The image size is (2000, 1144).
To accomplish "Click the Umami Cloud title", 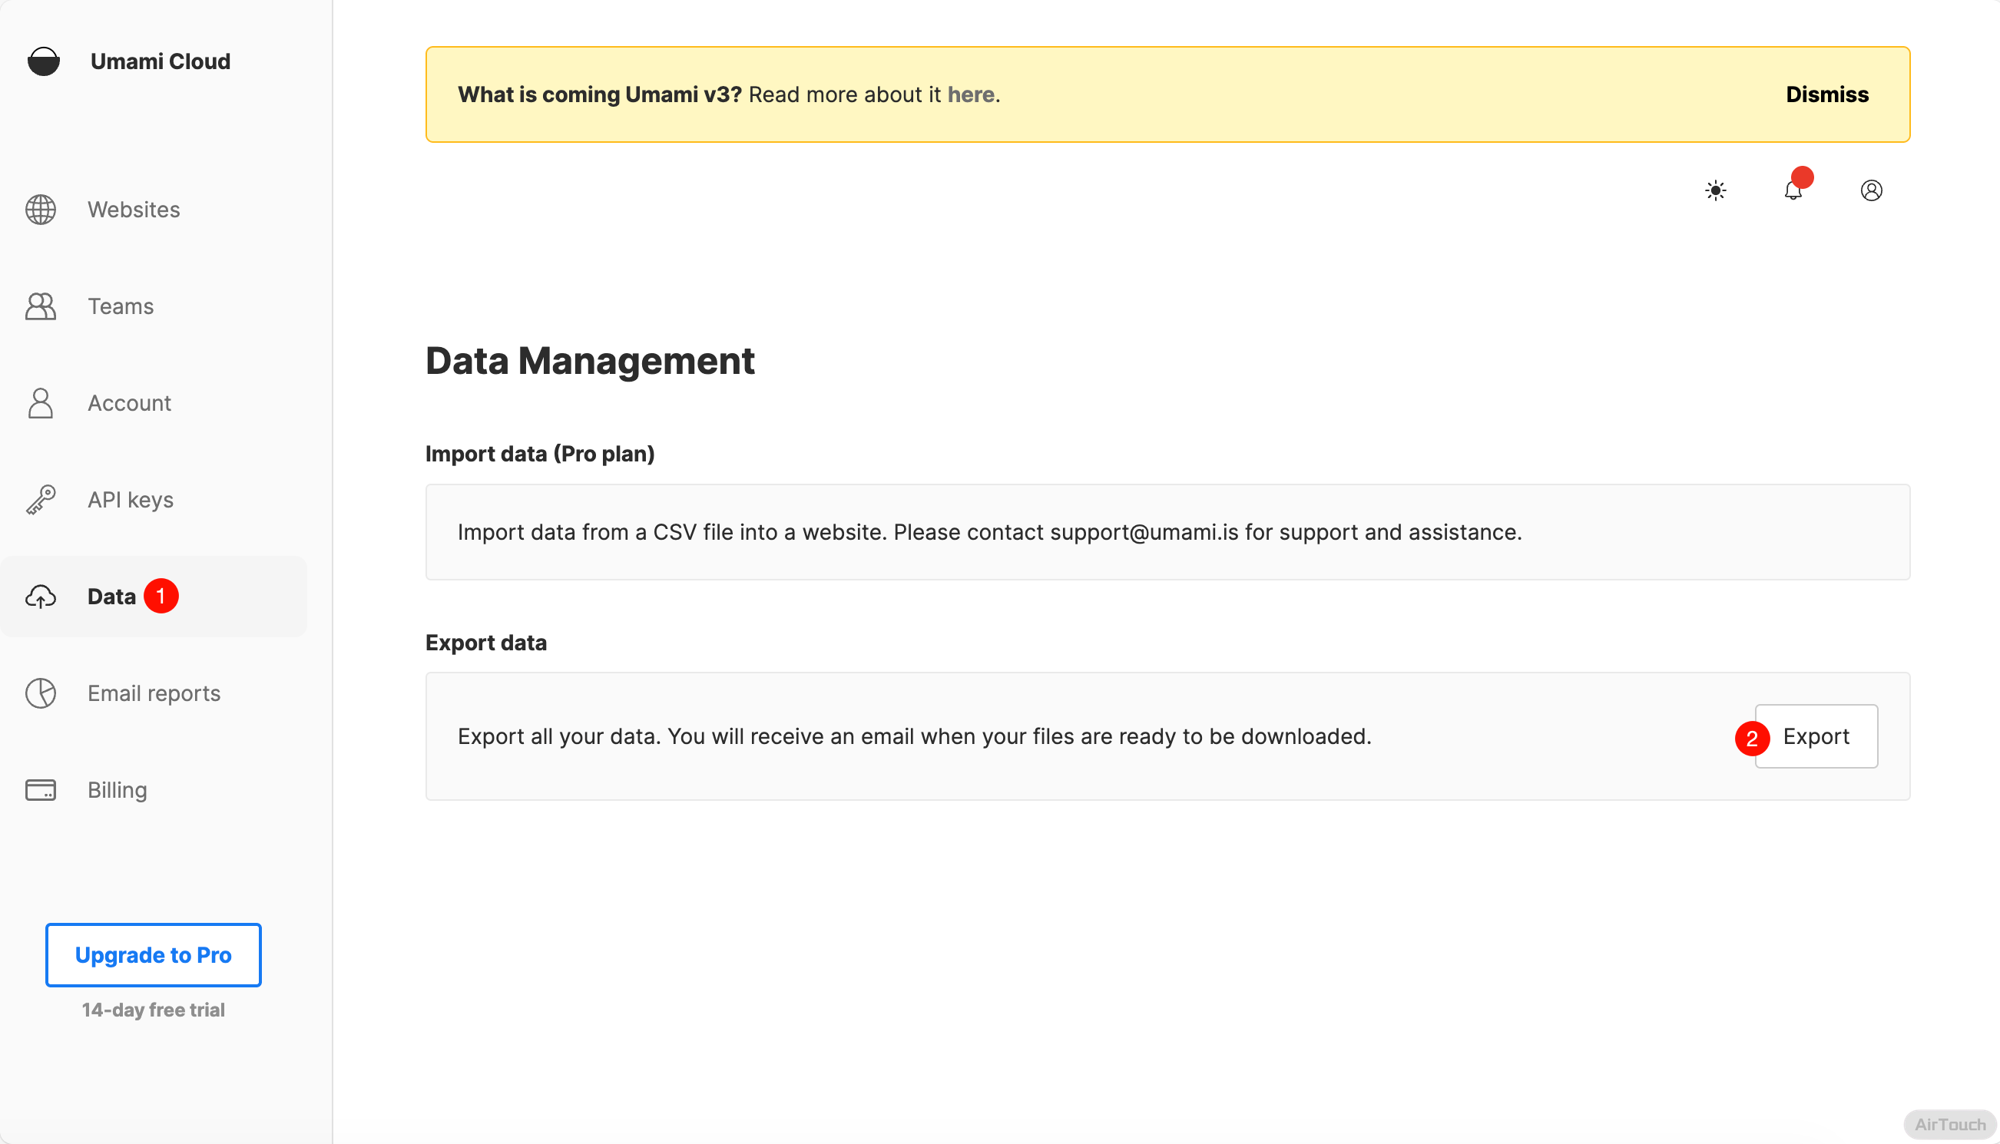I will (x=161, y=61).
